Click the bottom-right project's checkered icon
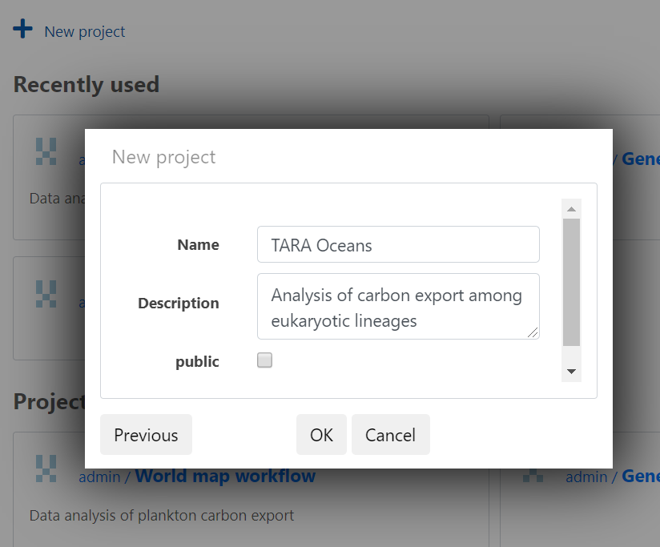Screen dimensions: 660x547 (533, 476)
